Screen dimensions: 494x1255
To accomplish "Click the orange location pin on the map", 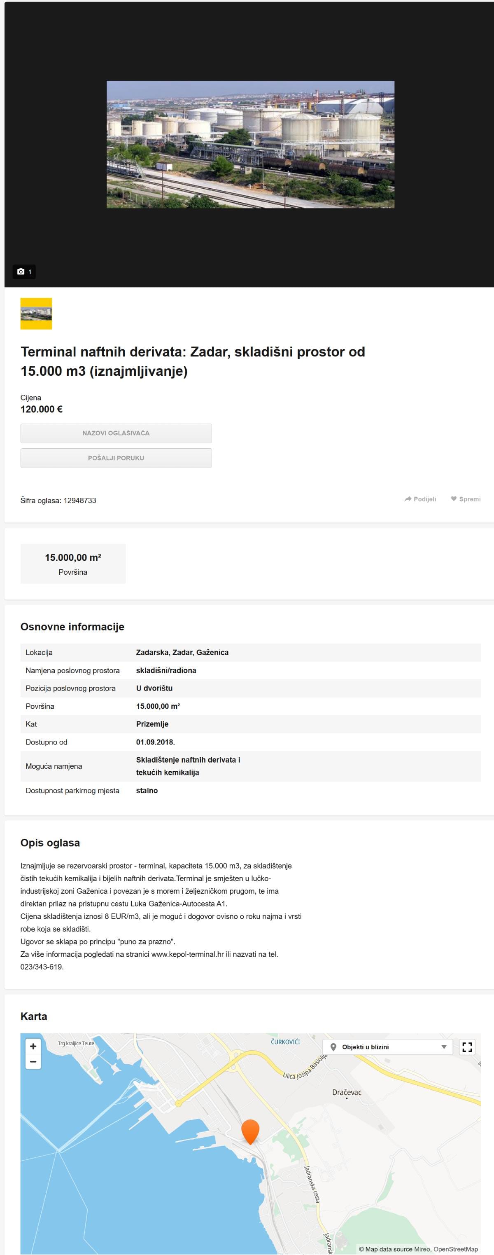I will click(250, 1130).
